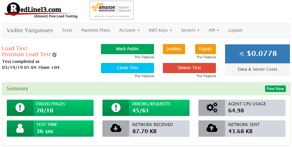
Task: Click the 45/61 errors requests value
Action: (x=140, y=111)
